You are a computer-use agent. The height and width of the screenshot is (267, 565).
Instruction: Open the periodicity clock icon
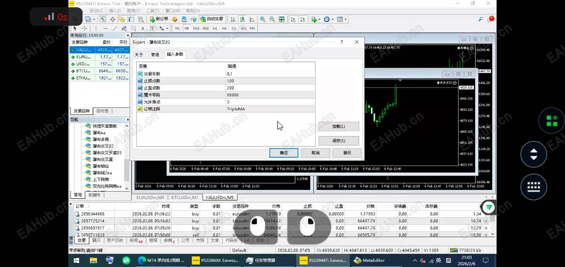tap(327, 19)
